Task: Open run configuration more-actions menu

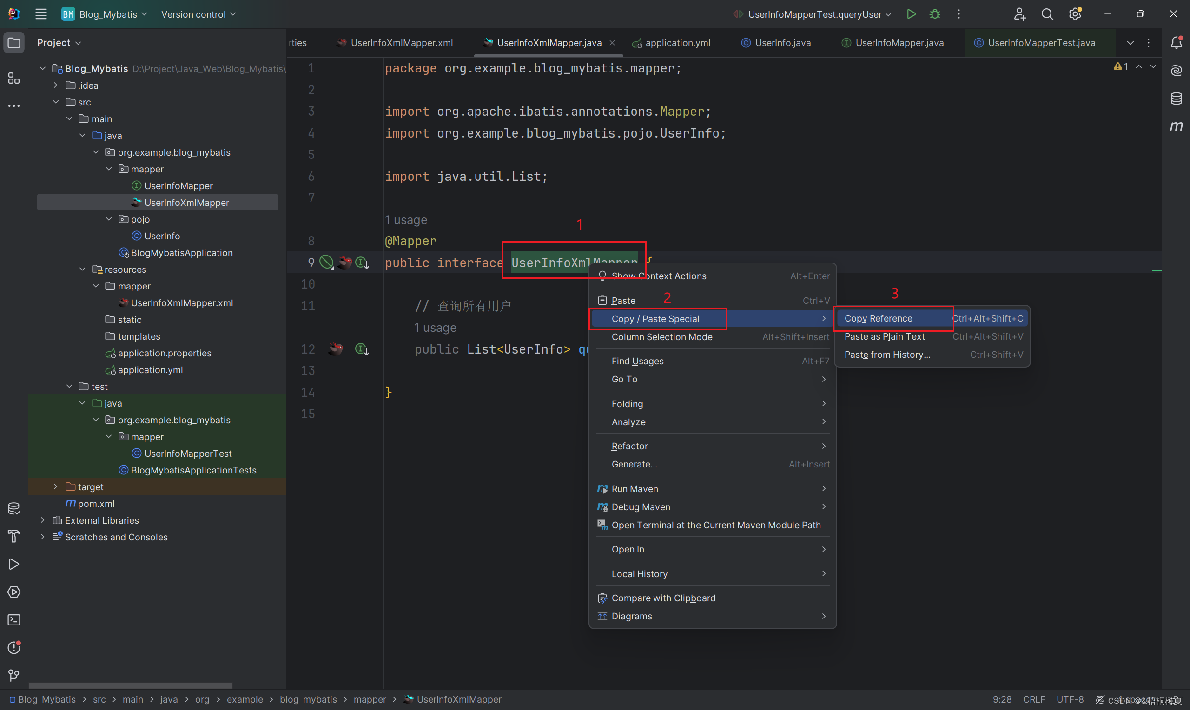Action: tap(959, 14)
